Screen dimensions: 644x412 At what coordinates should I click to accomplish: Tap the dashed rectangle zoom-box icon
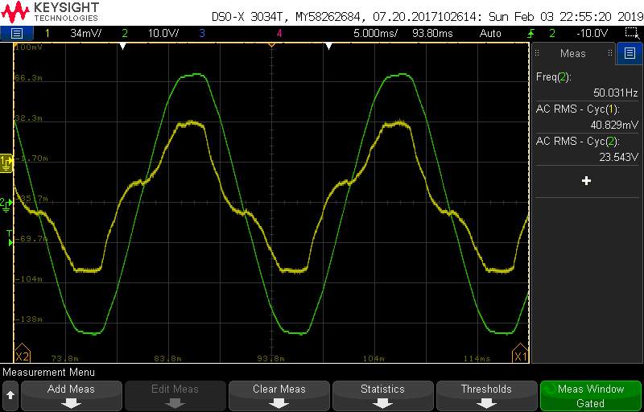631,33
